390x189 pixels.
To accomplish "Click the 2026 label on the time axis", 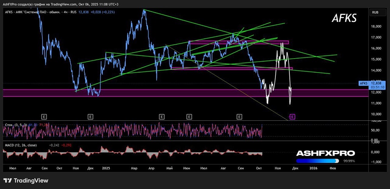I will click(314, 168).
